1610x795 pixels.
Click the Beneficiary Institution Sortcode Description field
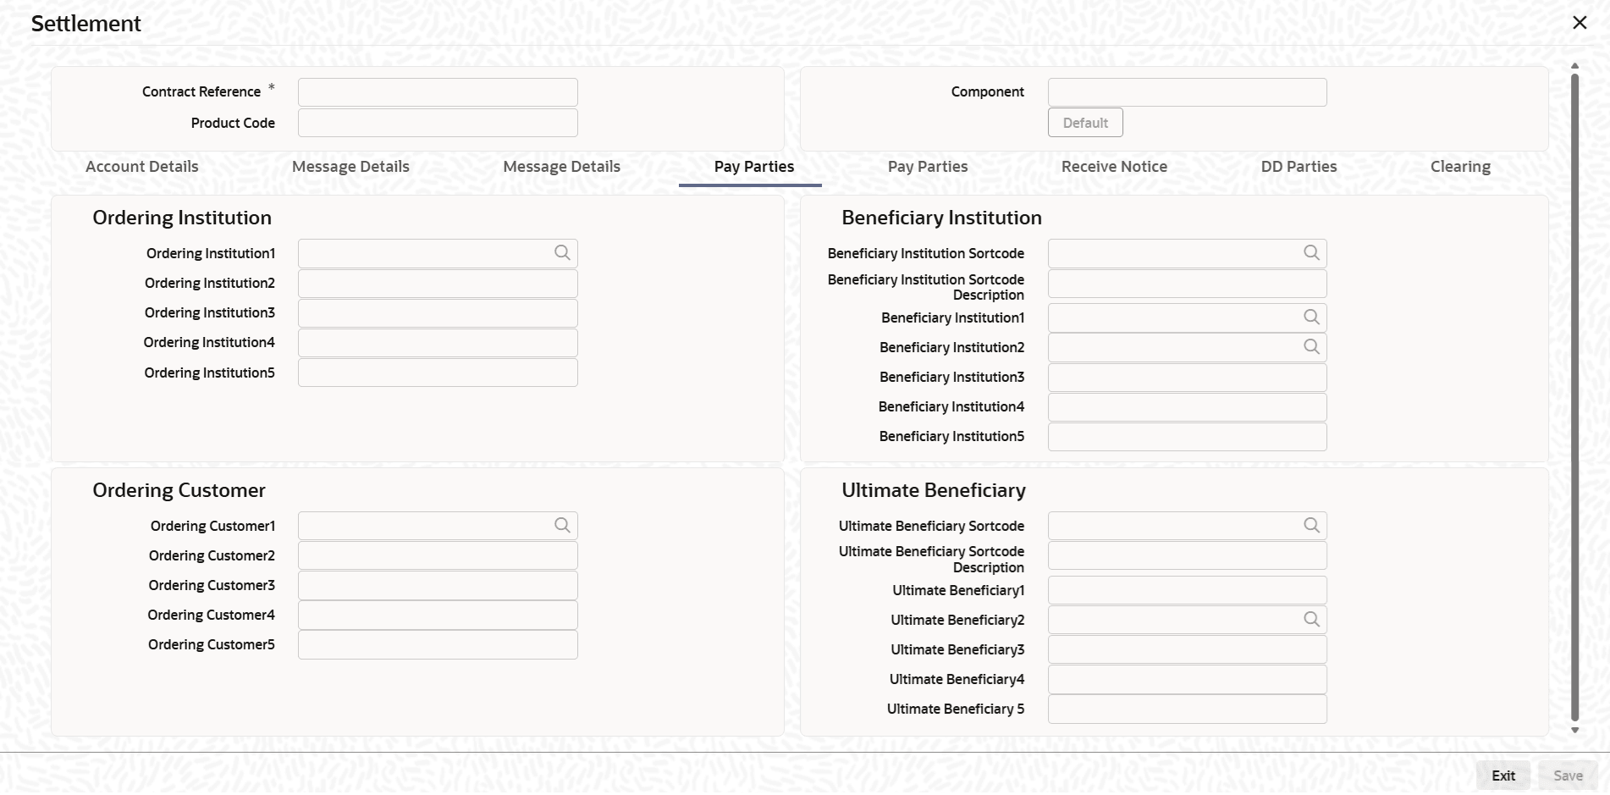1187,284
